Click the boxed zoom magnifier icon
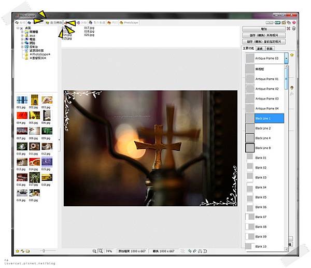Screen dimensions: 311x268 tap(101, 251)
